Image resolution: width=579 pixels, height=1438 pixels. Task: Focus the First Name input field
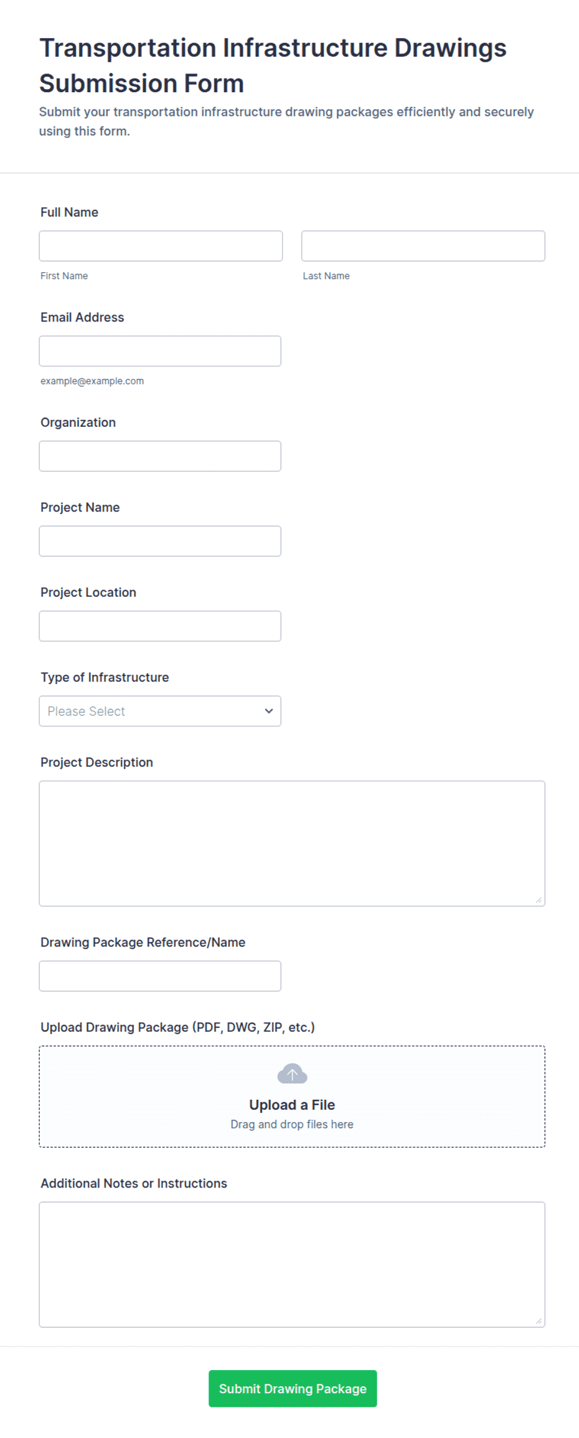click(161, 246)
